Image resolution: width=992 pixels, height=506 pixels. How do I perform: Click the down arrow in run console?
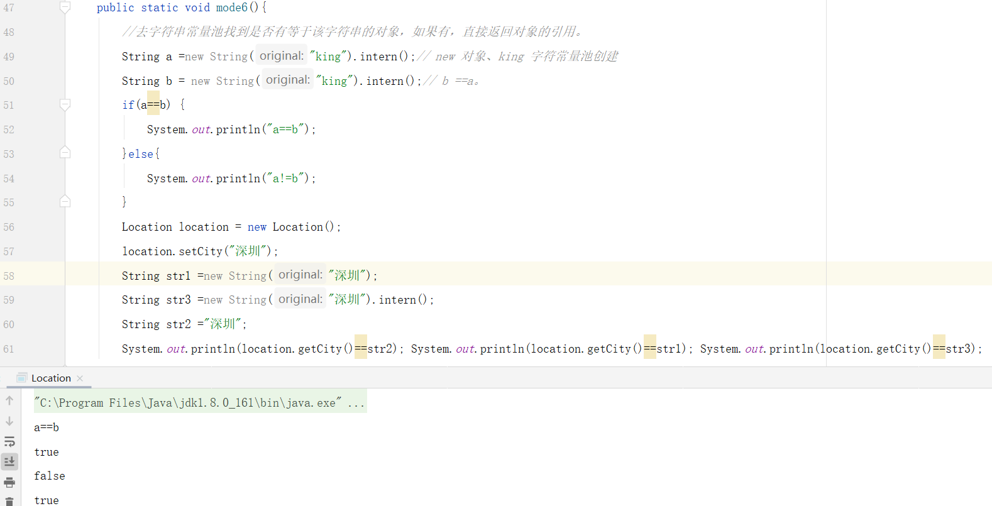coord(9,421)
